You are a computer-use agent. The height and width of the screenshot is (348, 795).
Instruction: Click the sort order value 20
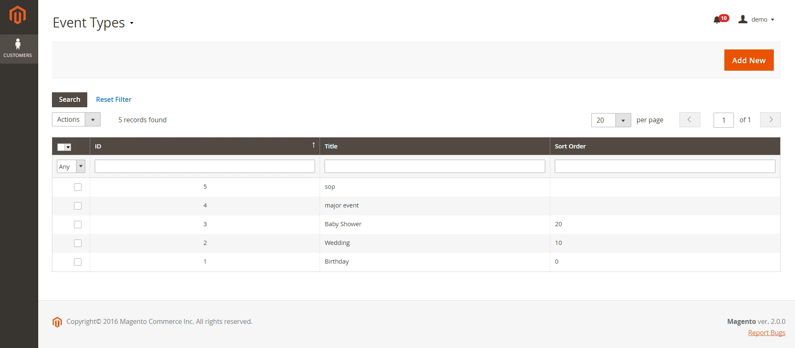pos(558,224)
